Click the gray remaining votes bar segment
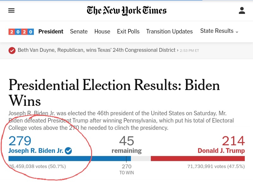The width and height of the screenshot is (253, 185). pos(141,158)
